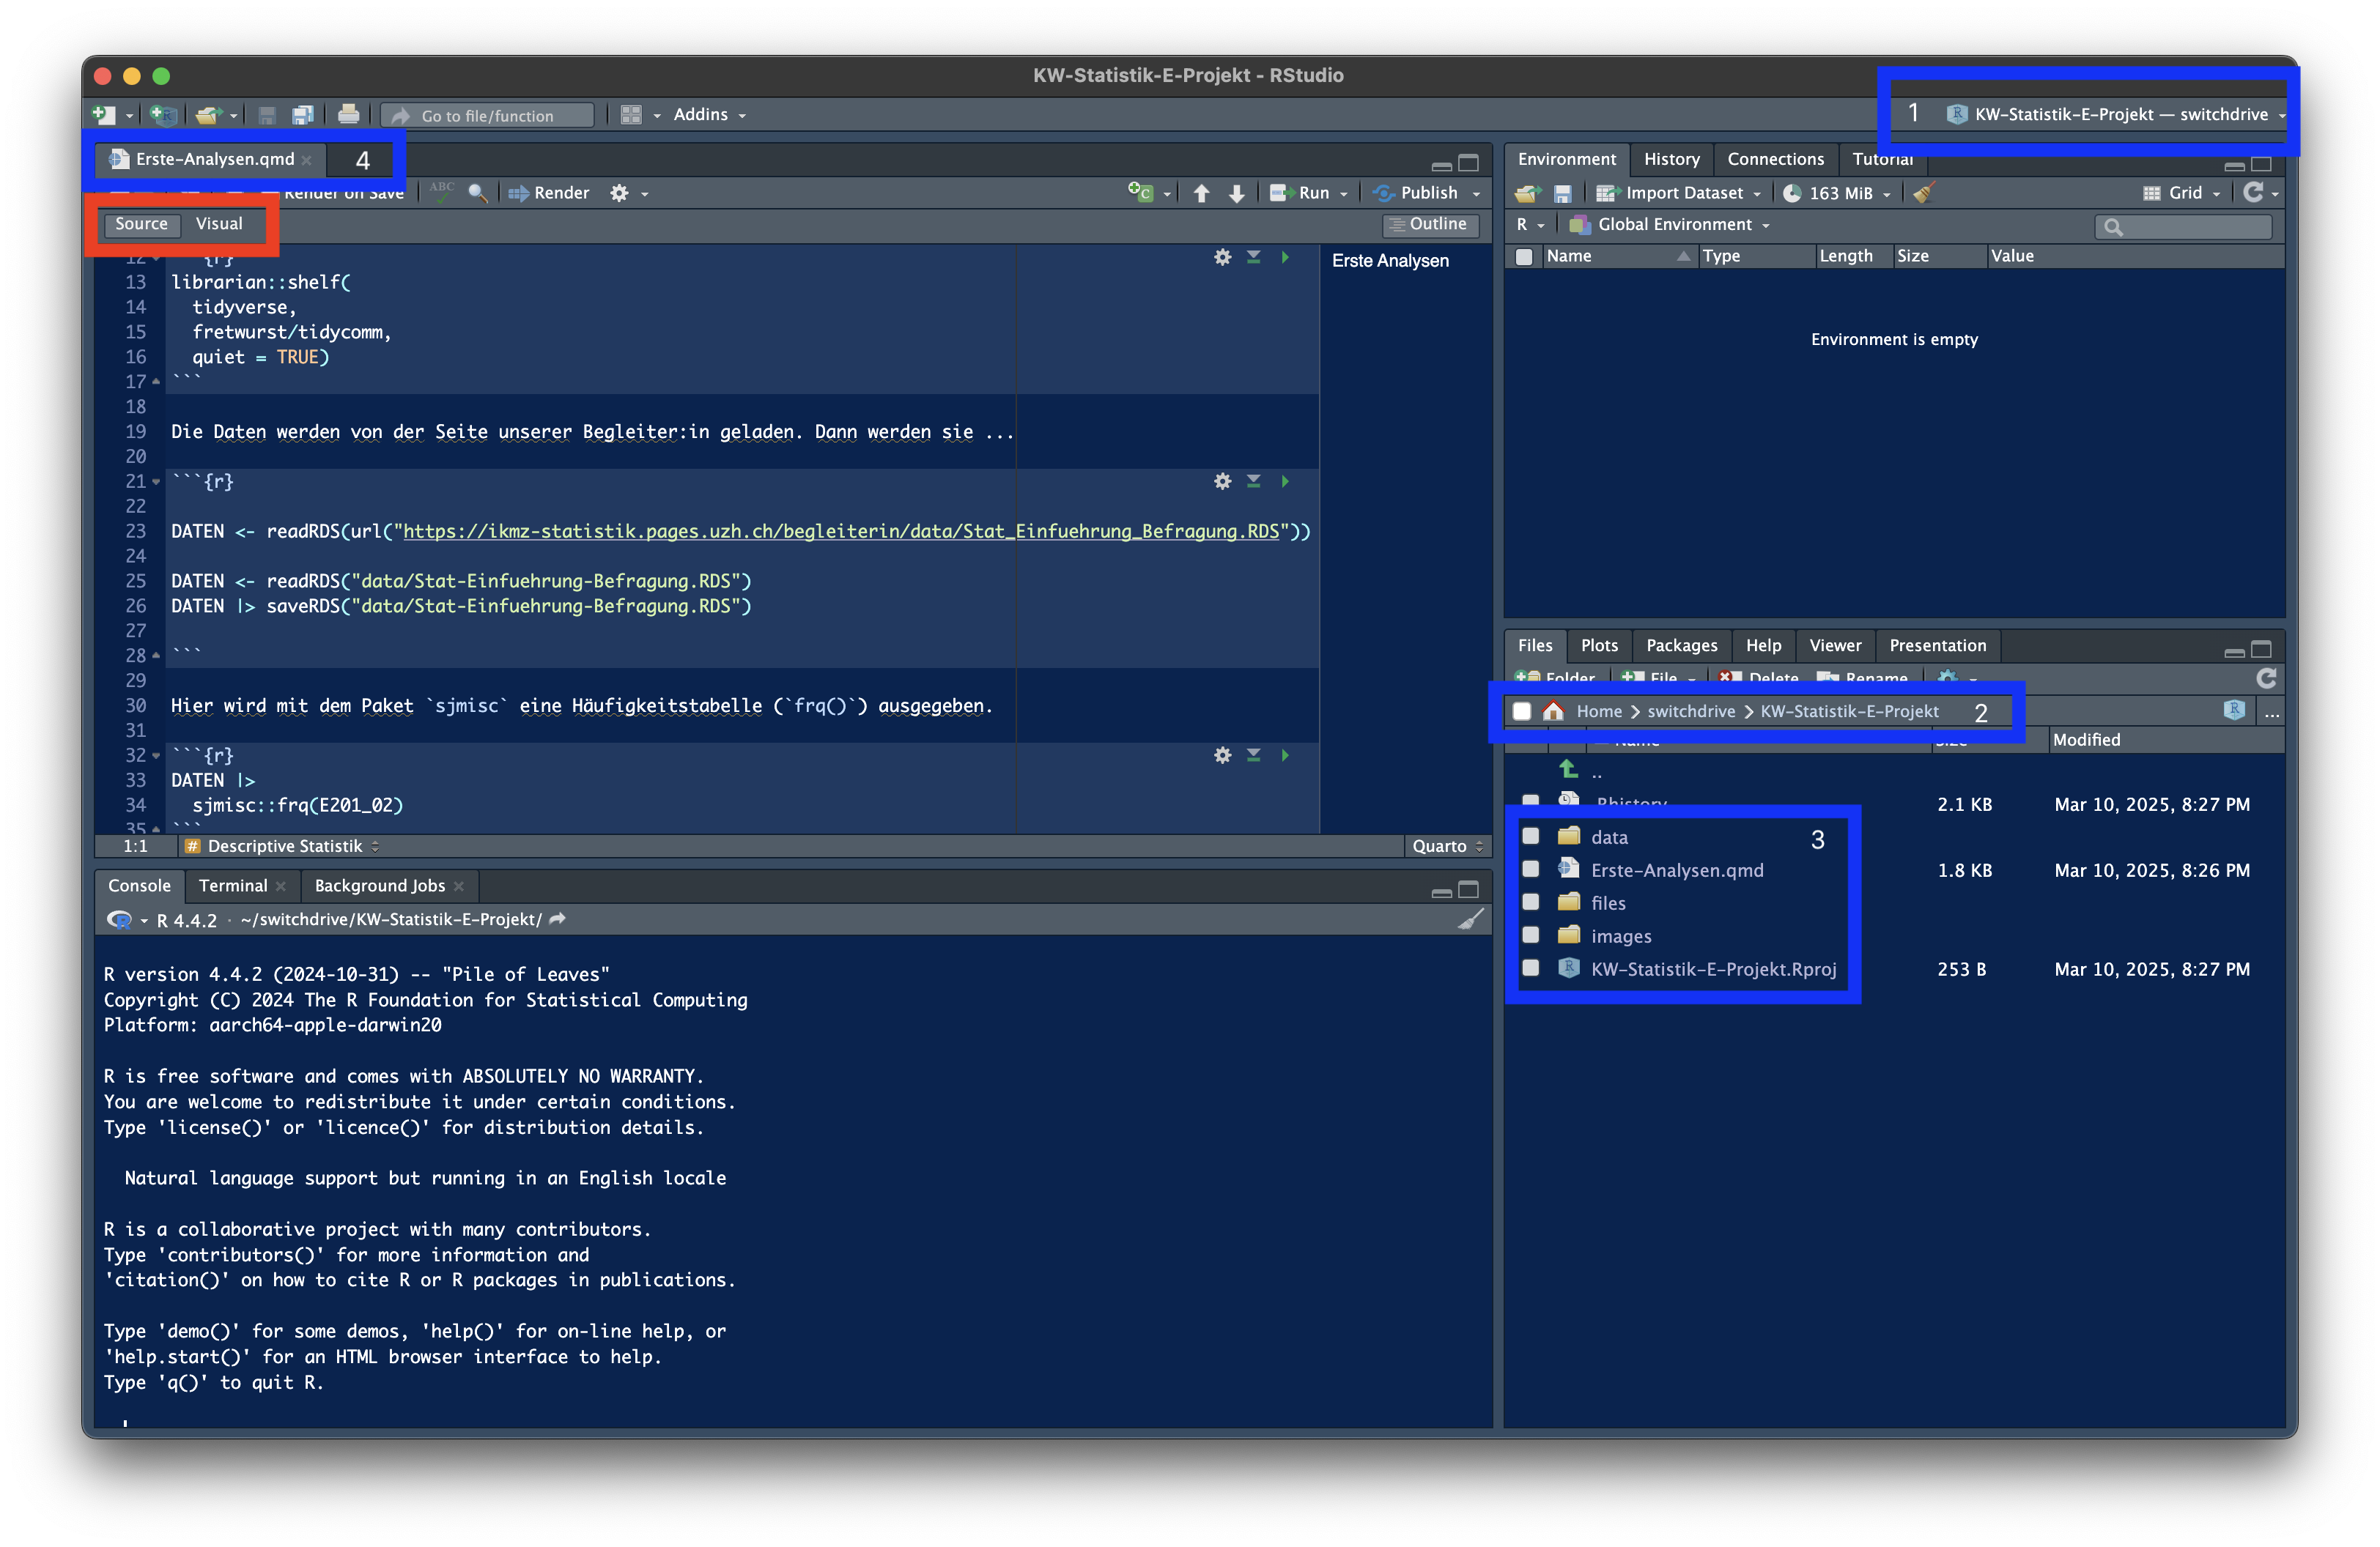Image resolution: width=2380 pixels, height=1547 pixels.
Task: Switch to the History tab
Action: (1671, 159)
